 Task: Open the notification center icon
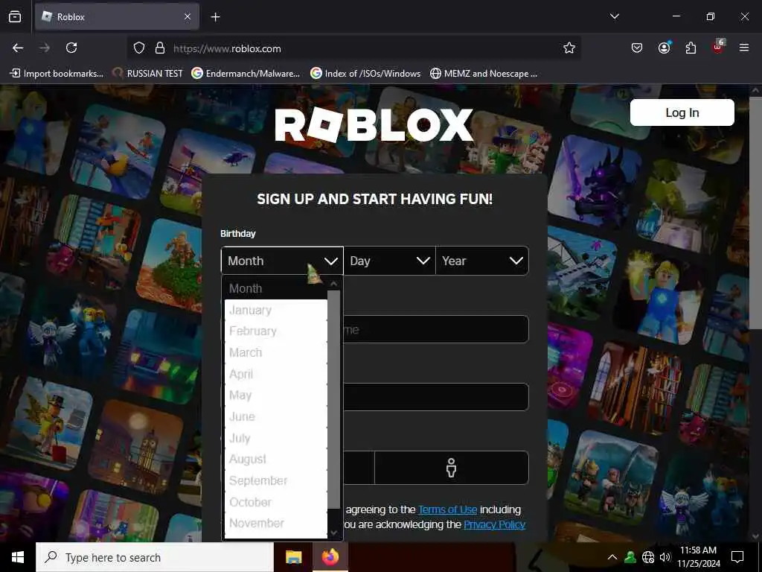[x=737, y=557]
